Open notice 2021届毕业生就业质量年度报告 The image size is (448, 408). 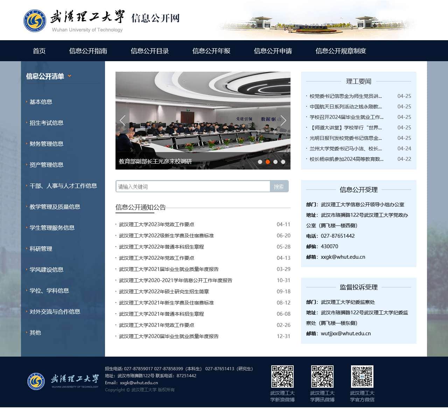coord(169,269)
